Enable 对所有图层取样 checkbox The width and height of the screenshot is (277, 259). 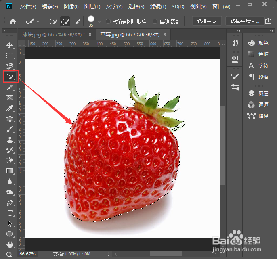pos(108,21)
